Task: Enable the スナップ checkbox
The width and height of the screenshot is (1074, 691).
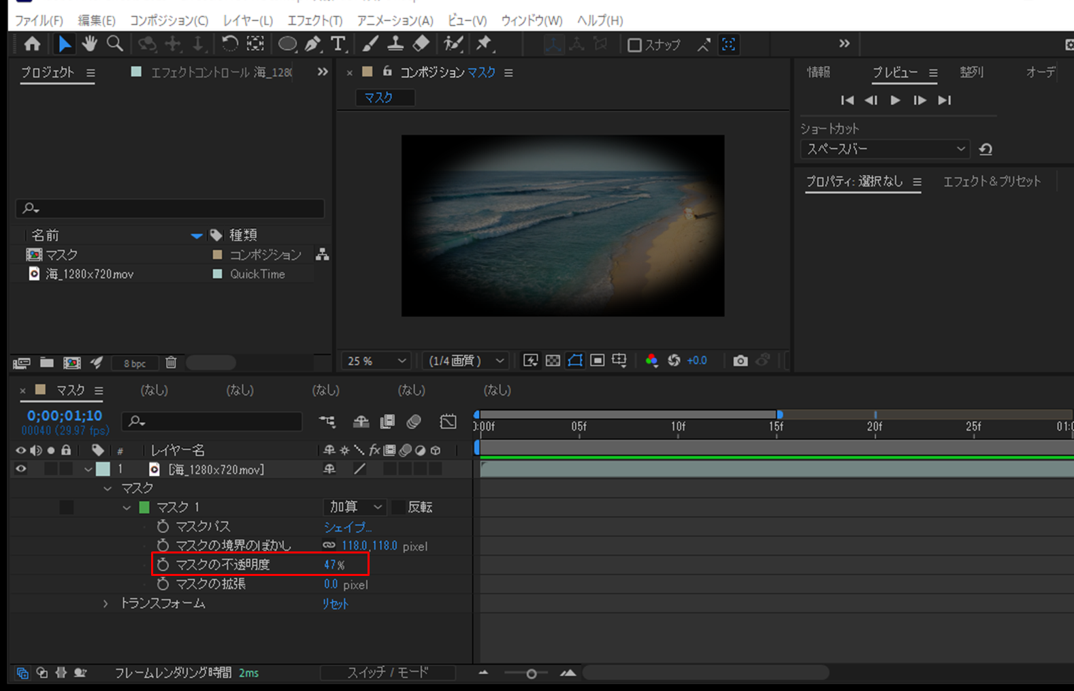Action: [634, 46]
